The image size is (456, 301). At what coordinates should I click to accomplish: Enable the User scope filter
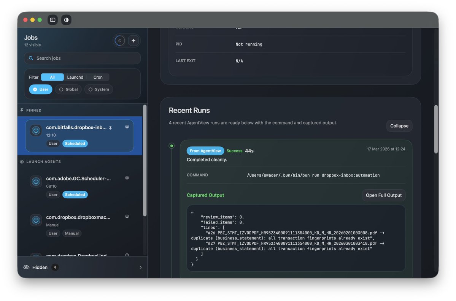(x=41, y=89)
